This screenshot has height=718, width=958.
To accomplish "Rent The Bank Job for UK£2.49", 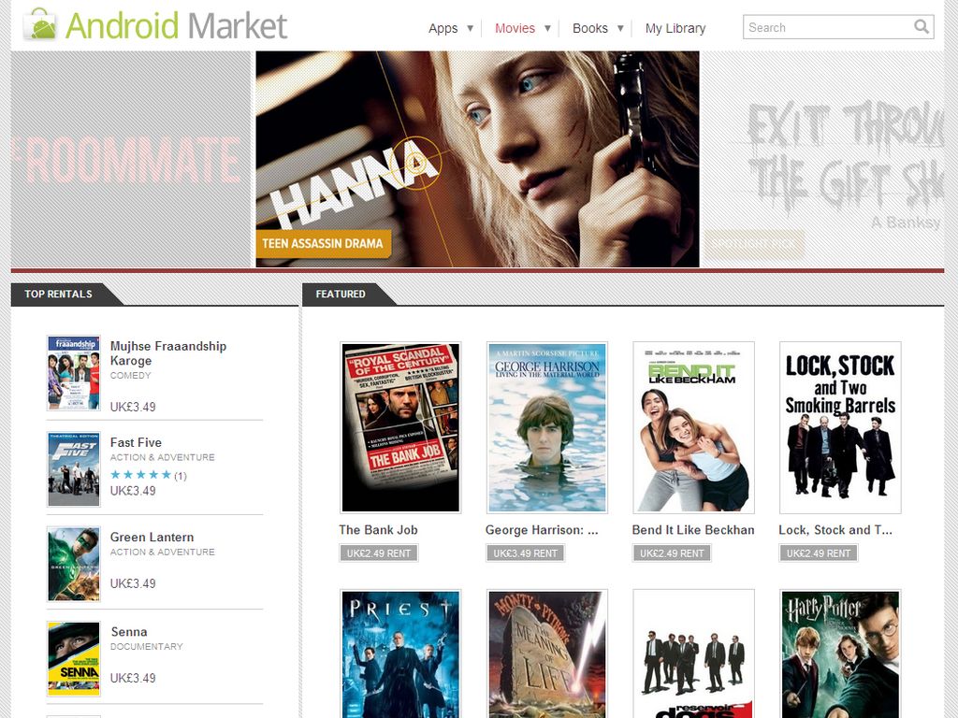I will click(x=377, y=553).
